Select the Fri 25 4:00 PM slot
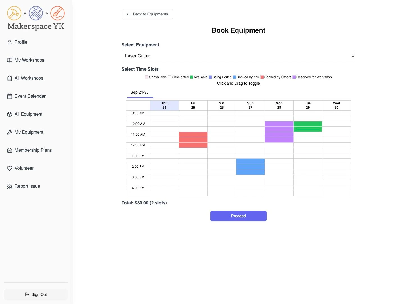Viewport: 405px width, 304px height. point(193,188)
